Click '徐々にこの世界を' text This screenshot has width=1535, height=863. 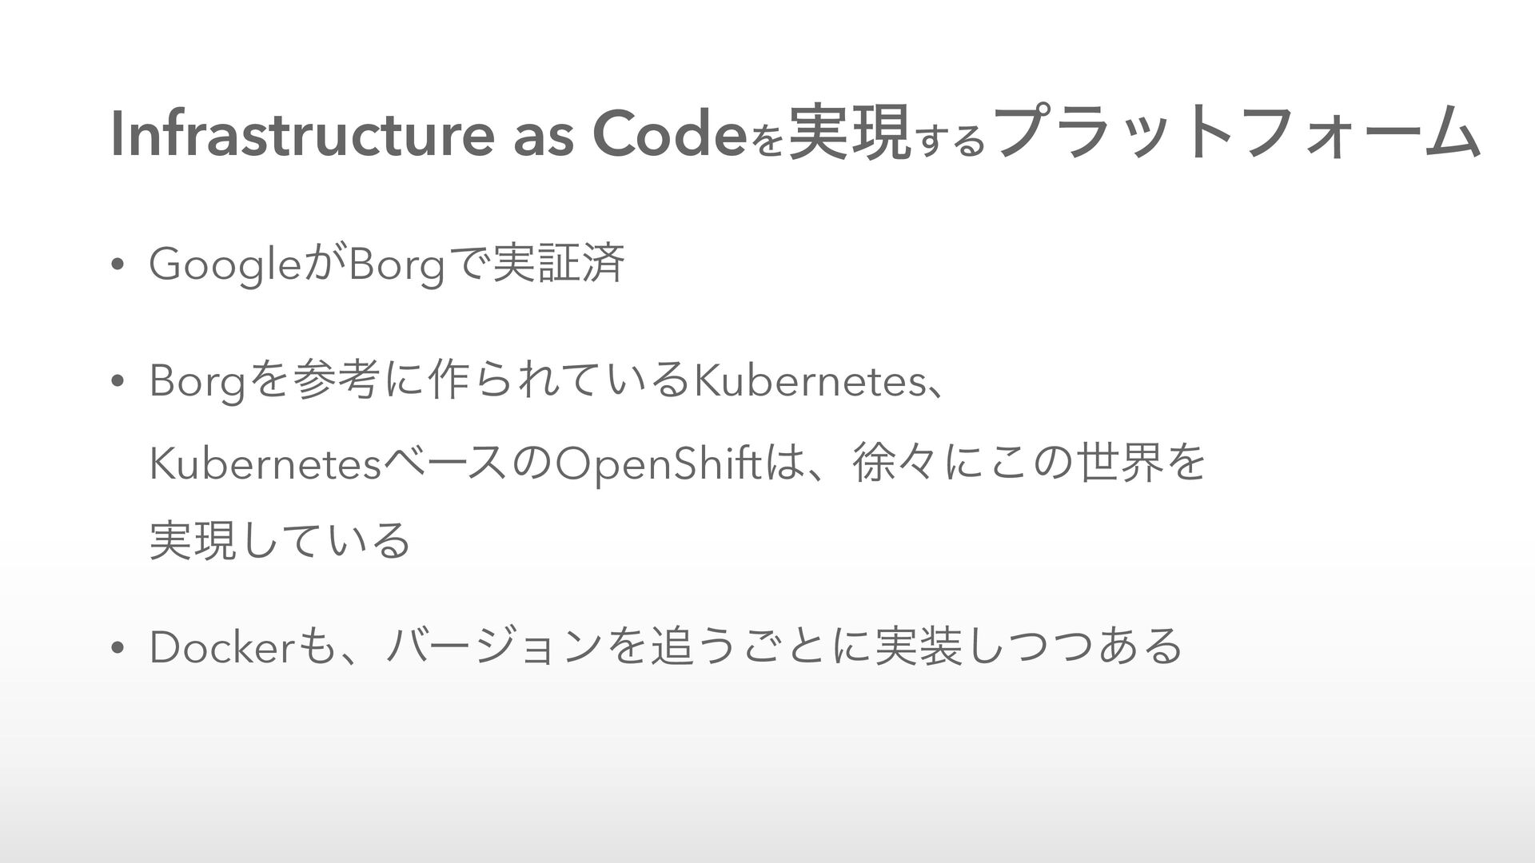1029,463
